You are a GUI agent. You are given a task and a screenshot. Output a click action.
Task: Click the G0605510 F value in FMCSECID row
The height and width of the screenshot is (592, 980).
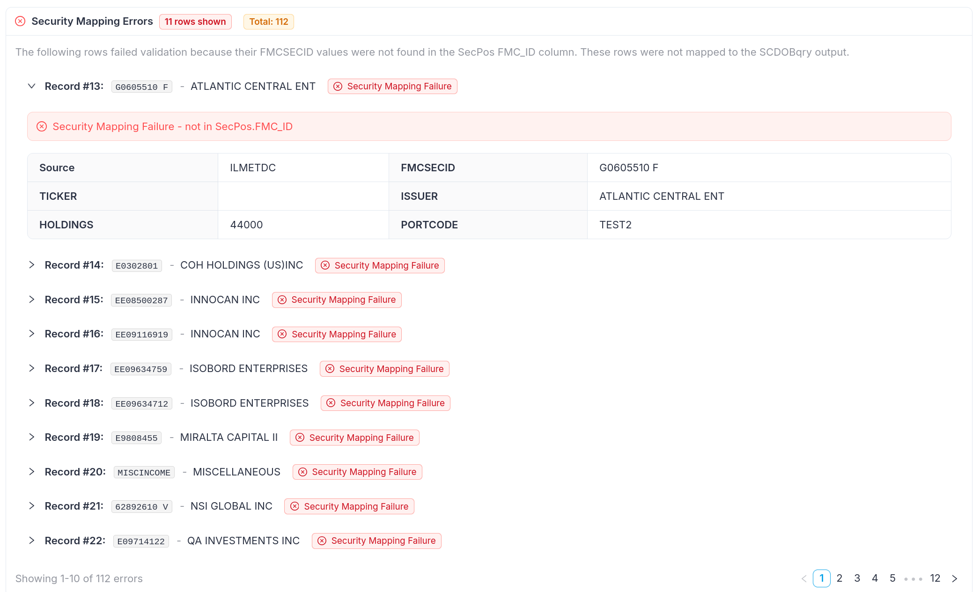coord(629,168)
